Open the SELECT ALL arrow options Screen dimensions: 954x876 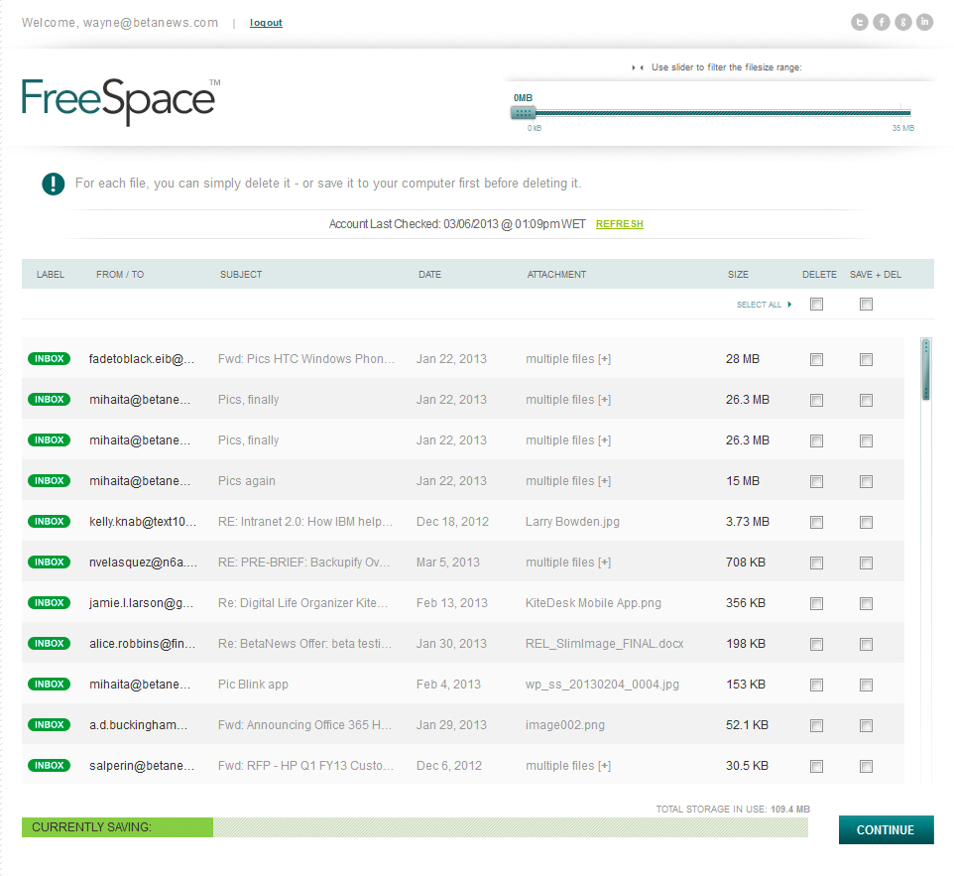click(790, 305)
